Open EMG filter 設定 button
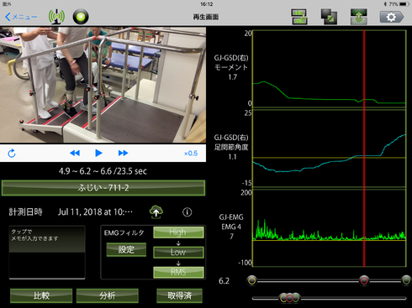The image size is (412, 308). (126, 249)
